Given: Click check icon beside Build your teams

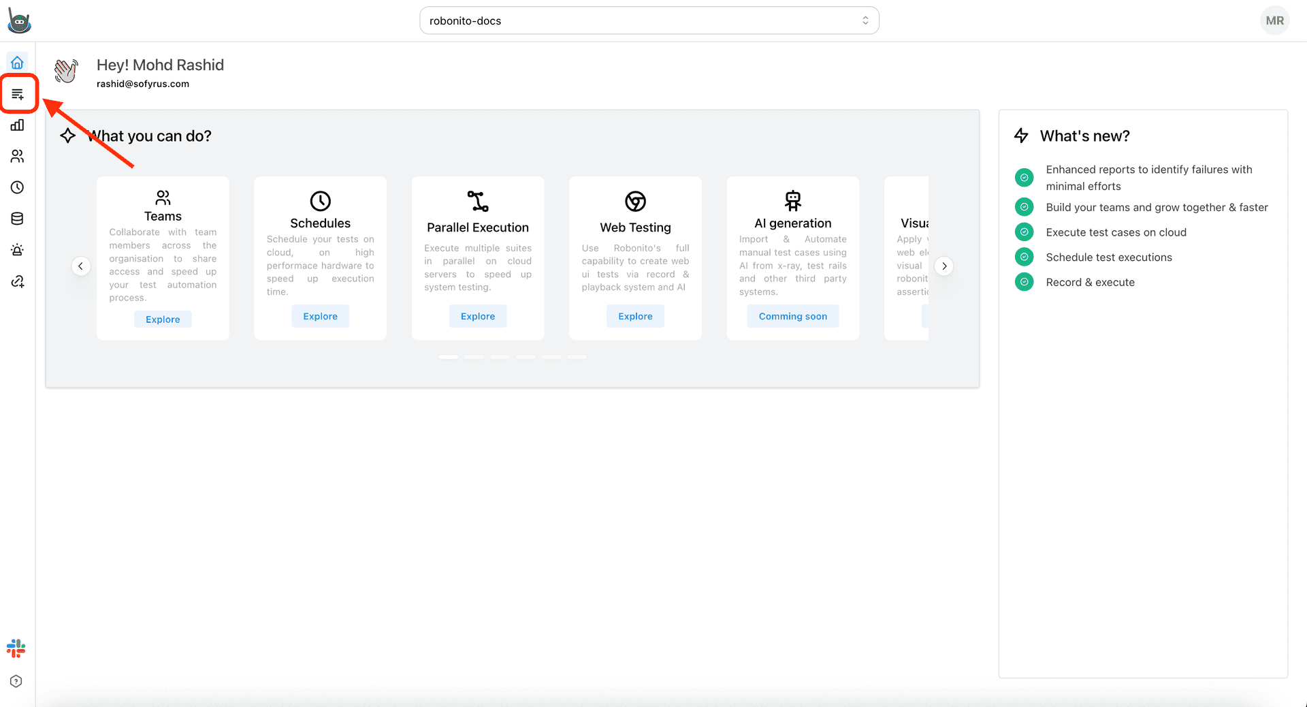Looking at the screenshot, I should point(1024,207).
